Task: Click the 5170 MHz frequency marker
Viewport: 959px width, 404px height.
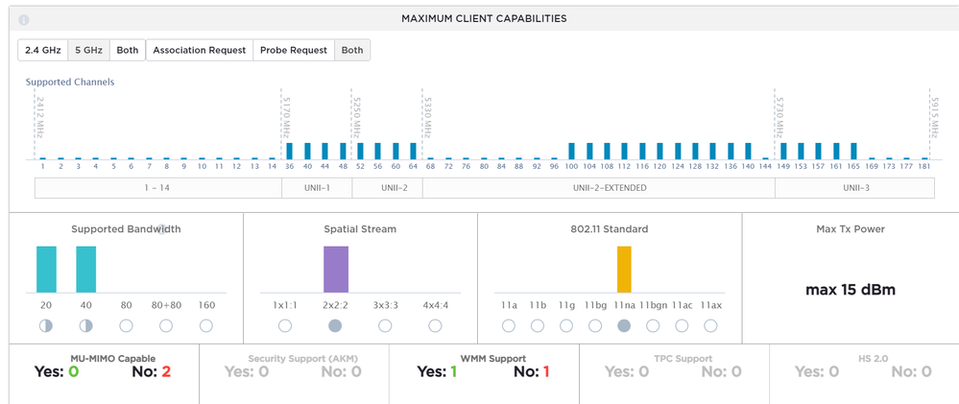Action: [286, 117]
